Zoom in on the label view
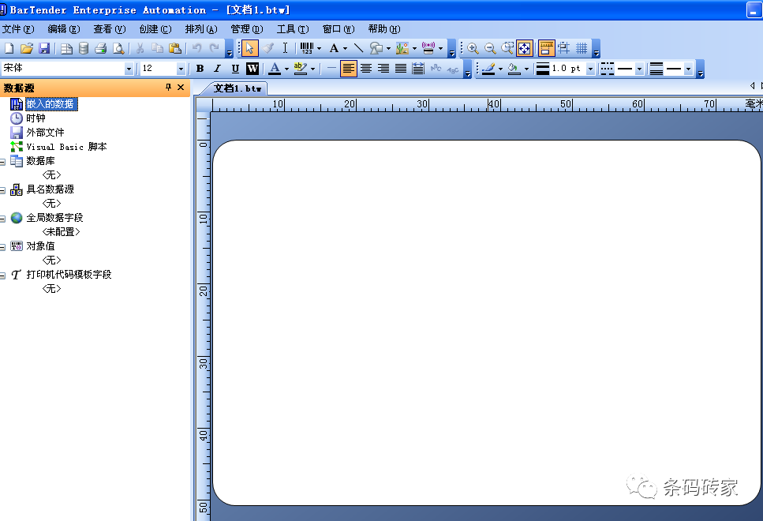This screenshot has width=763, height=521. pyautogui.click(x=473, y=48)
